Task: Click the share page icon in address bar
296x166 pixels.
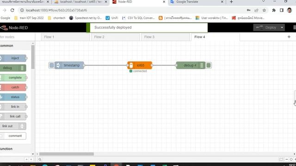Action: (256, 10)
